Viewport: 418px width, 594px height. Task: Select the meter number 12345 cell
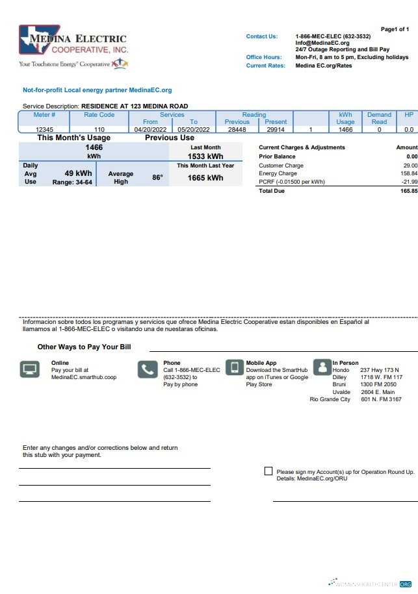click(x=44, y=130)
